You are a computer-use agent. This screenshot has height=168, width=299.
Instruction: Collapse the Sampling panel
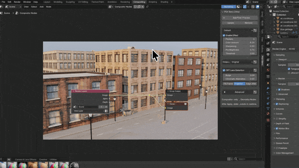274,55
